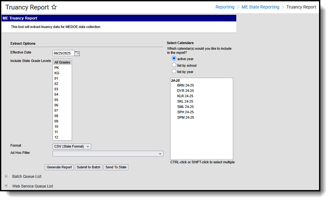The height and width of the screenshot is (202, 331).
Task: Select grade 01 in the list
Action: (62, 79)
